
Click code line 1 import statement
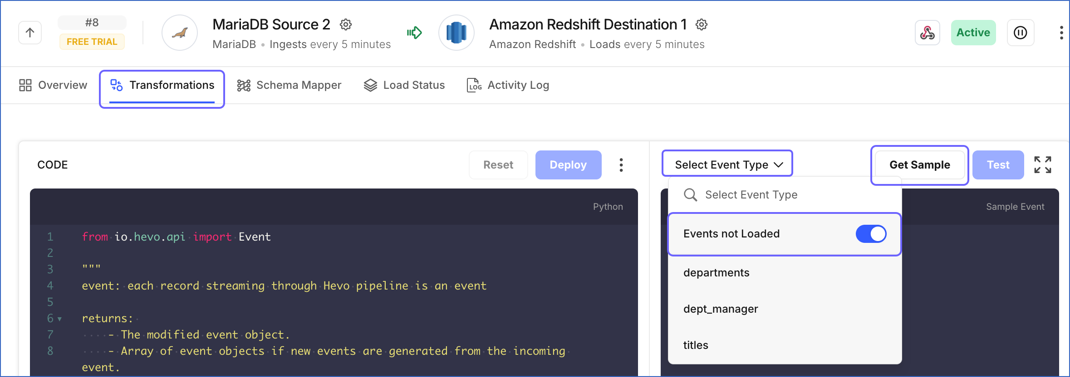176,237
